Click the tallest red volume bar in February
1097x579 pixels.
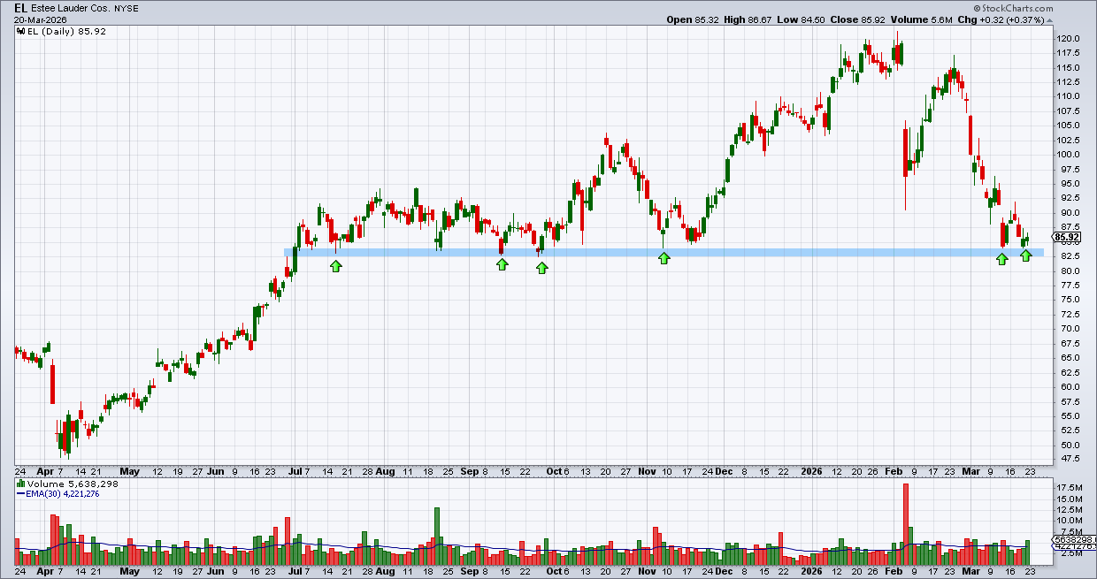[x=906, y=524]
